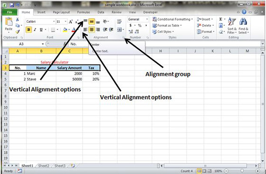Click the Increase Indent icon

pos(111,29)
